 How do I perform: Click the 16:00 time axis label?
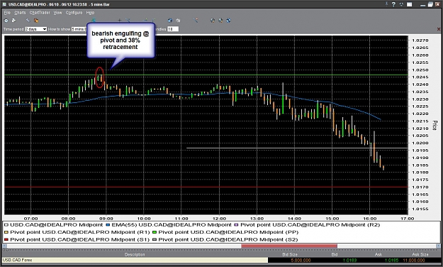[x=369, y=219]
